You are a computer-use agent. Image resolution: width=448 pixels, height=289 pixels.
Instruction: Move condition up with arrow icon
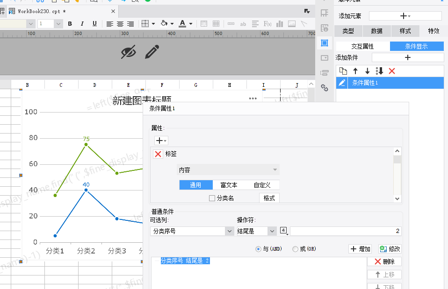pyautogui.click(x=355, y=71)
